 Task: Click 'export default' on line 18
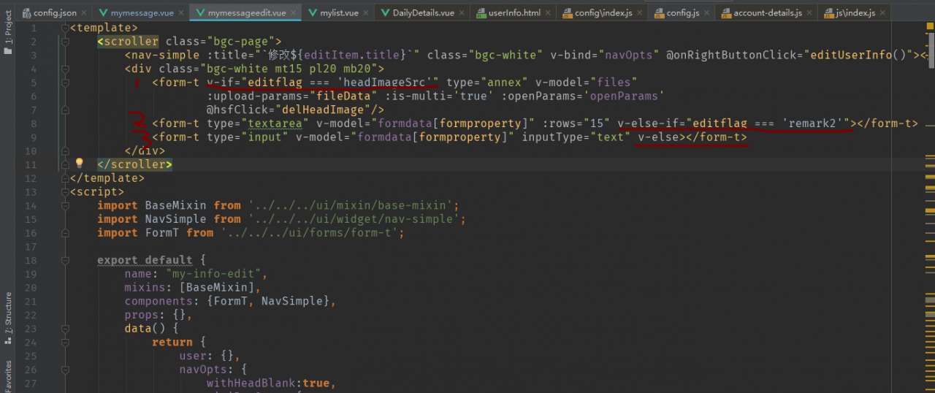click(145, 260)
